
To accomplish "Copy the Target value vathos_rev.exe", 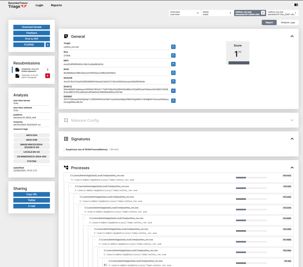I will click(x=173, y=47).
